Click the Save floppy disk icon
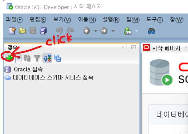The width and height of the screenshot is (188, 134). pyautogui.click(x=33, y=31)
